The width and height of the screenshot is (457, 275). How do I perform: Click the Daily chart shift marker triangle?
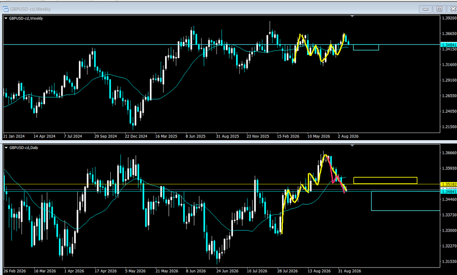click(352, 146)
